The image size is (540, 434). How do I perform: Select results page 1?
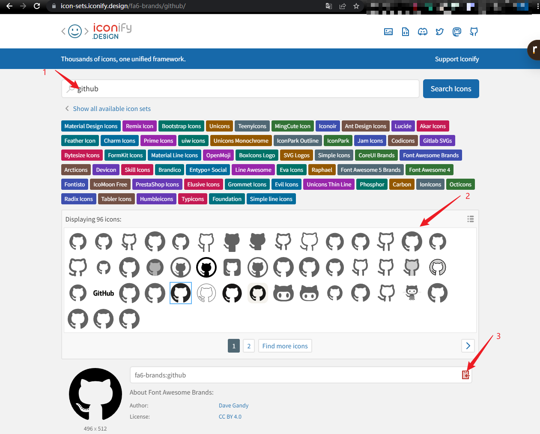pyautogui.click(x=234, y=346)
